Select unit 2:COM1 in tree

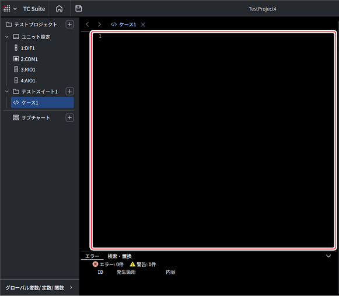(29, 59)
